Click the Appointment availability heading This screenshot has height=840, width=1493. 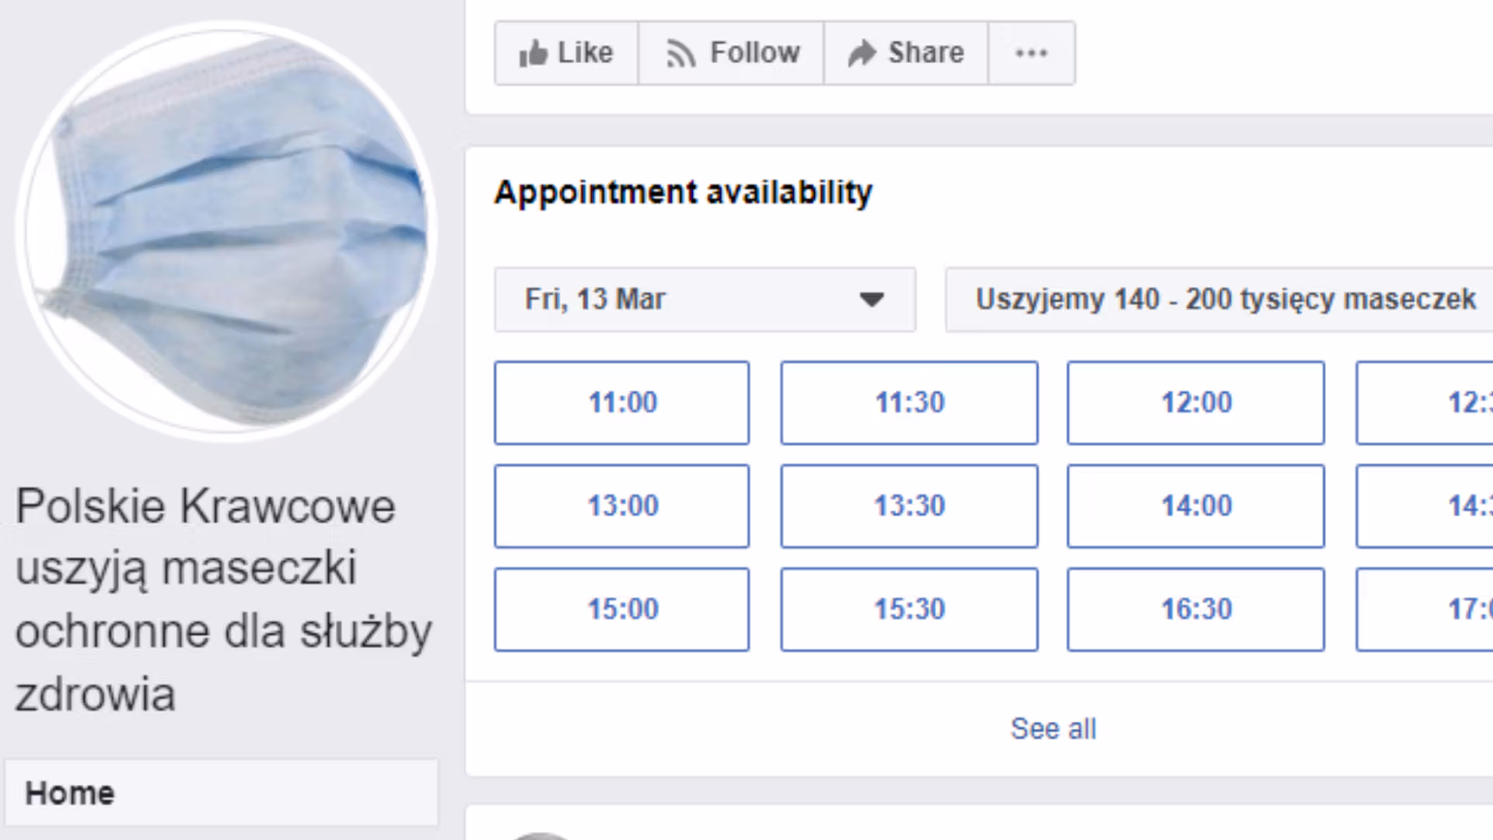click(683, 192)
